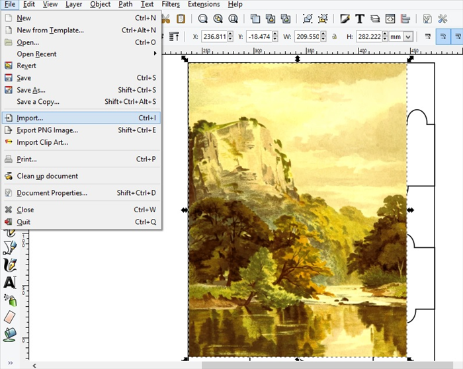Screen dimensions: 463x369
Task: Click the Cut scissors icon in toolbar
Action: click(165, 19)
